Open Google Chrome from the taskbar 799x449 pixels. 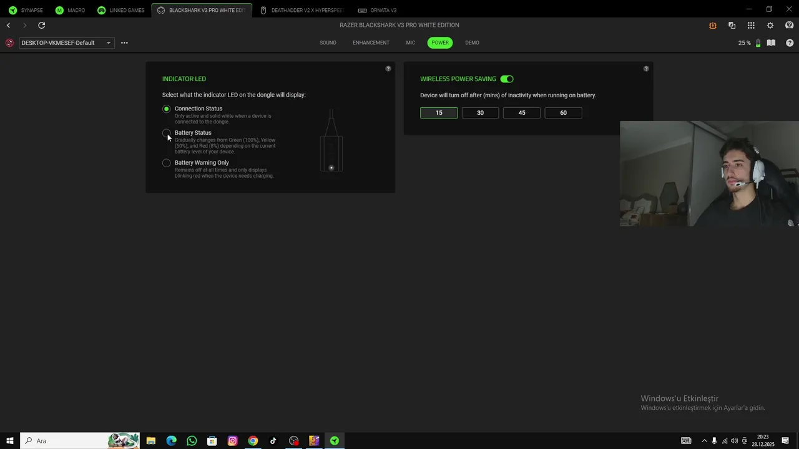click(253, 441)
